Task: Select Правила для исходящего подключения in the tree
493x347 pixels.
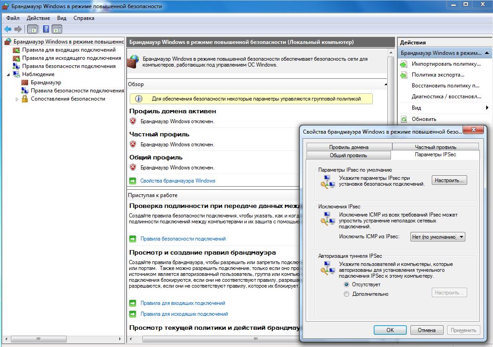Action: click(72, 58)
